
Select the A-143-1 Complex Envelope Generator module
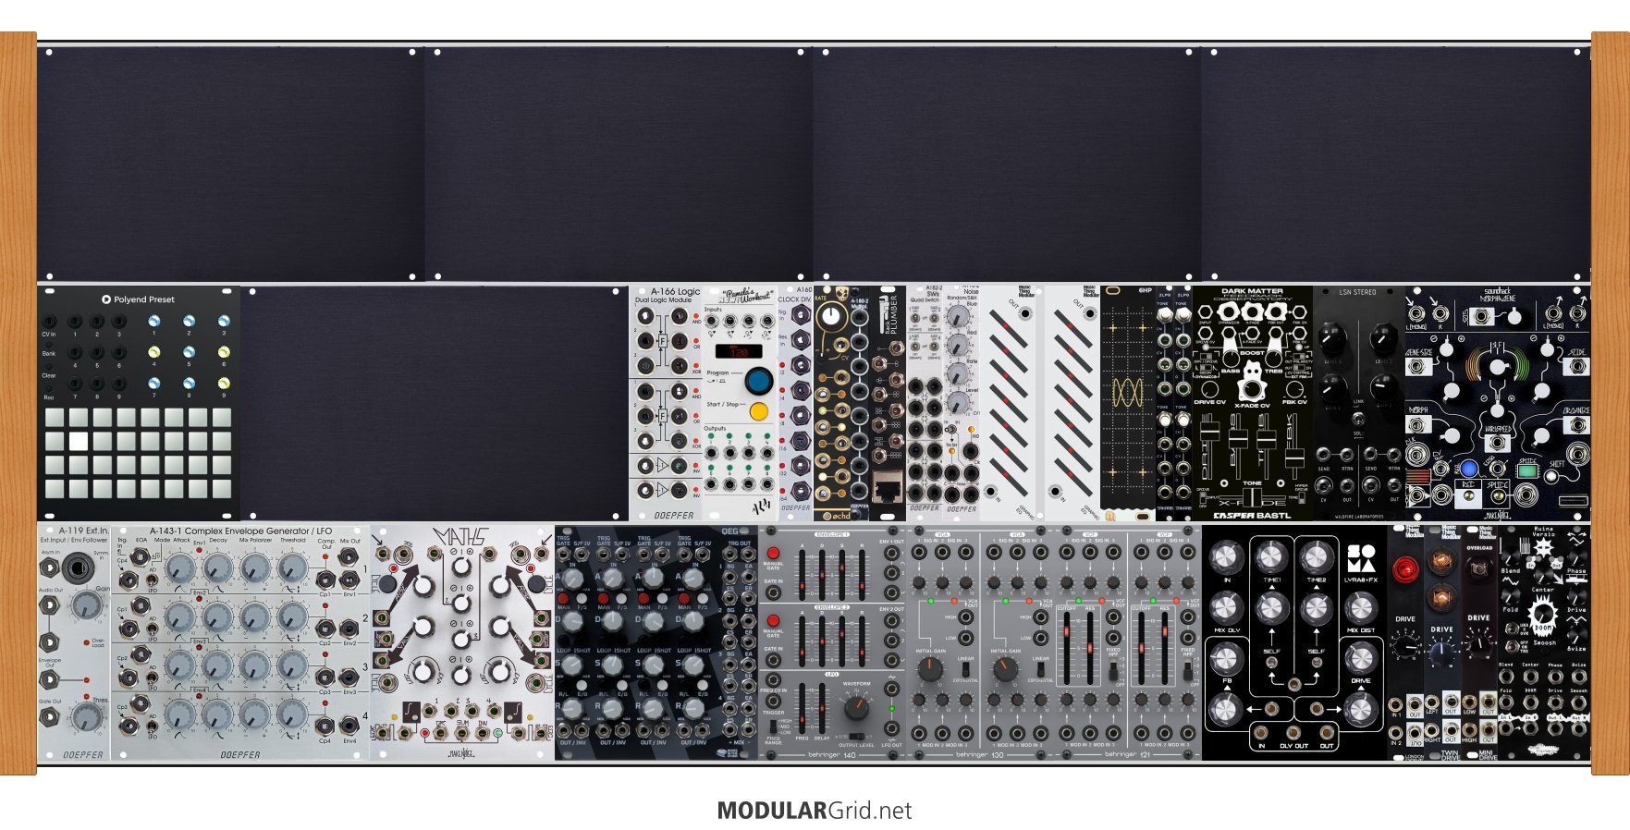240,642
